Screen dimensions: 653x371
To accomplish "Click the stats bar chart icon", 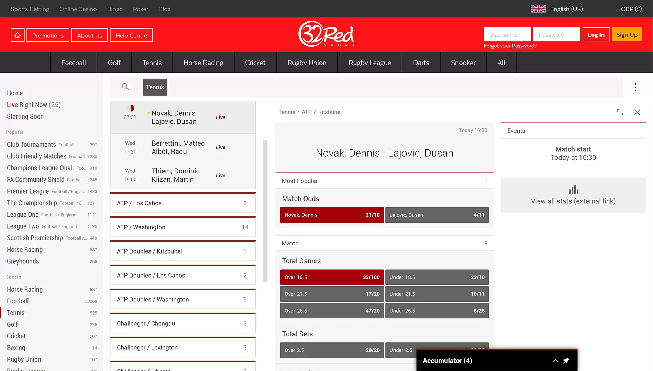I will (573, 190).
